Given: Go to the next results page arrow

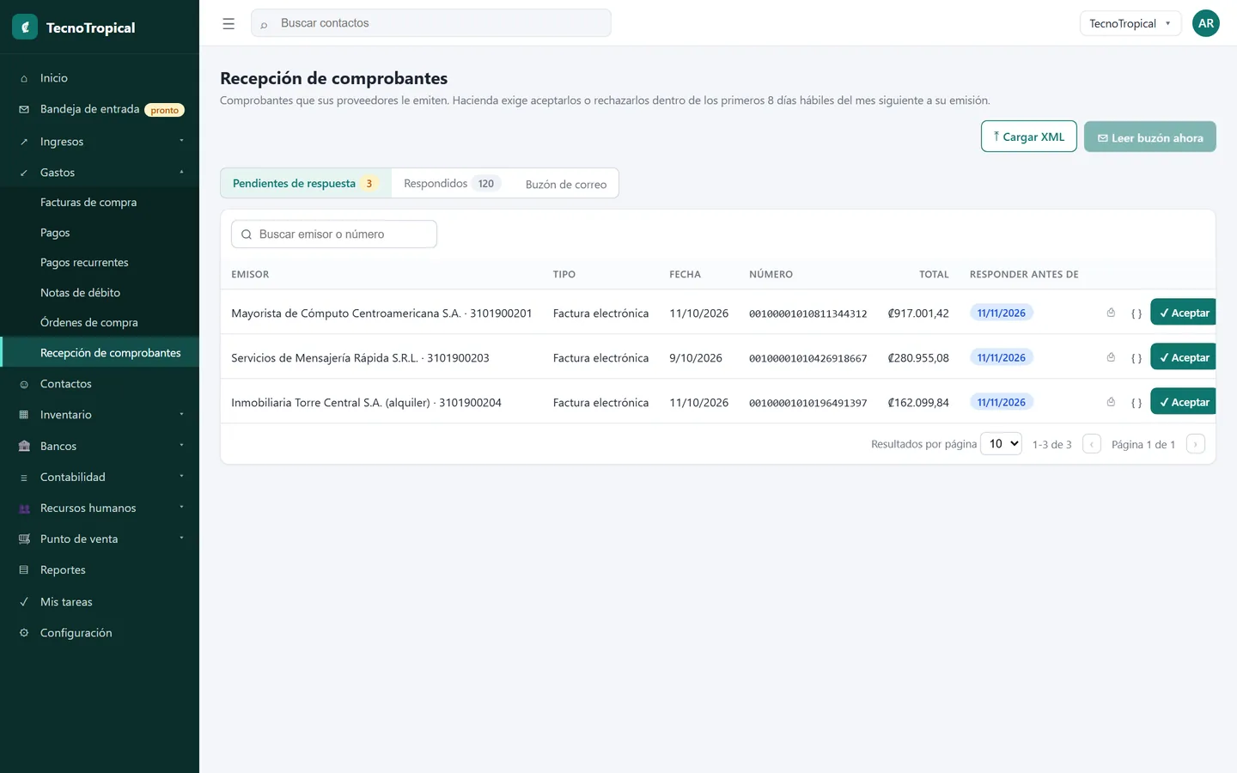Looking at the screenshot, I should [1196, 444].
